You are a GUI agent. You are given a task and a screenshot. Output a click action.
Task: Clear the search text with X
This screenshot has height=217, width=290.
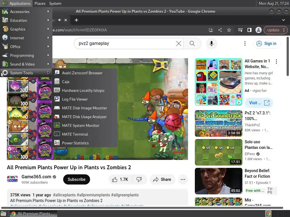pos(178,44)
